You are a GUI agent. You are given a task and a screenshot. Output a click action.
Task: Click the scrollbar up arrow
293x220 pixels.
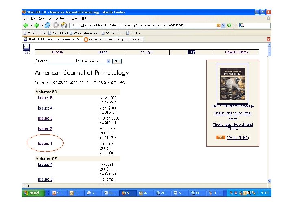tap(269, 45)
